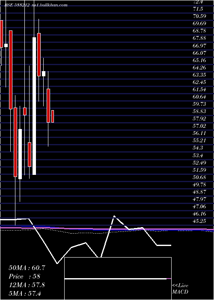Select the 48.87 price label
214x300 pixels.
tap(199, 192)
